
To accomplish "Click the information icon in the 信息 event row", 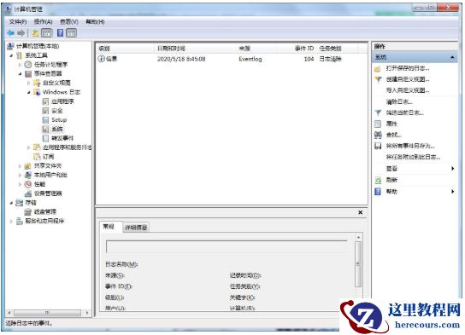I will (101, 59).
